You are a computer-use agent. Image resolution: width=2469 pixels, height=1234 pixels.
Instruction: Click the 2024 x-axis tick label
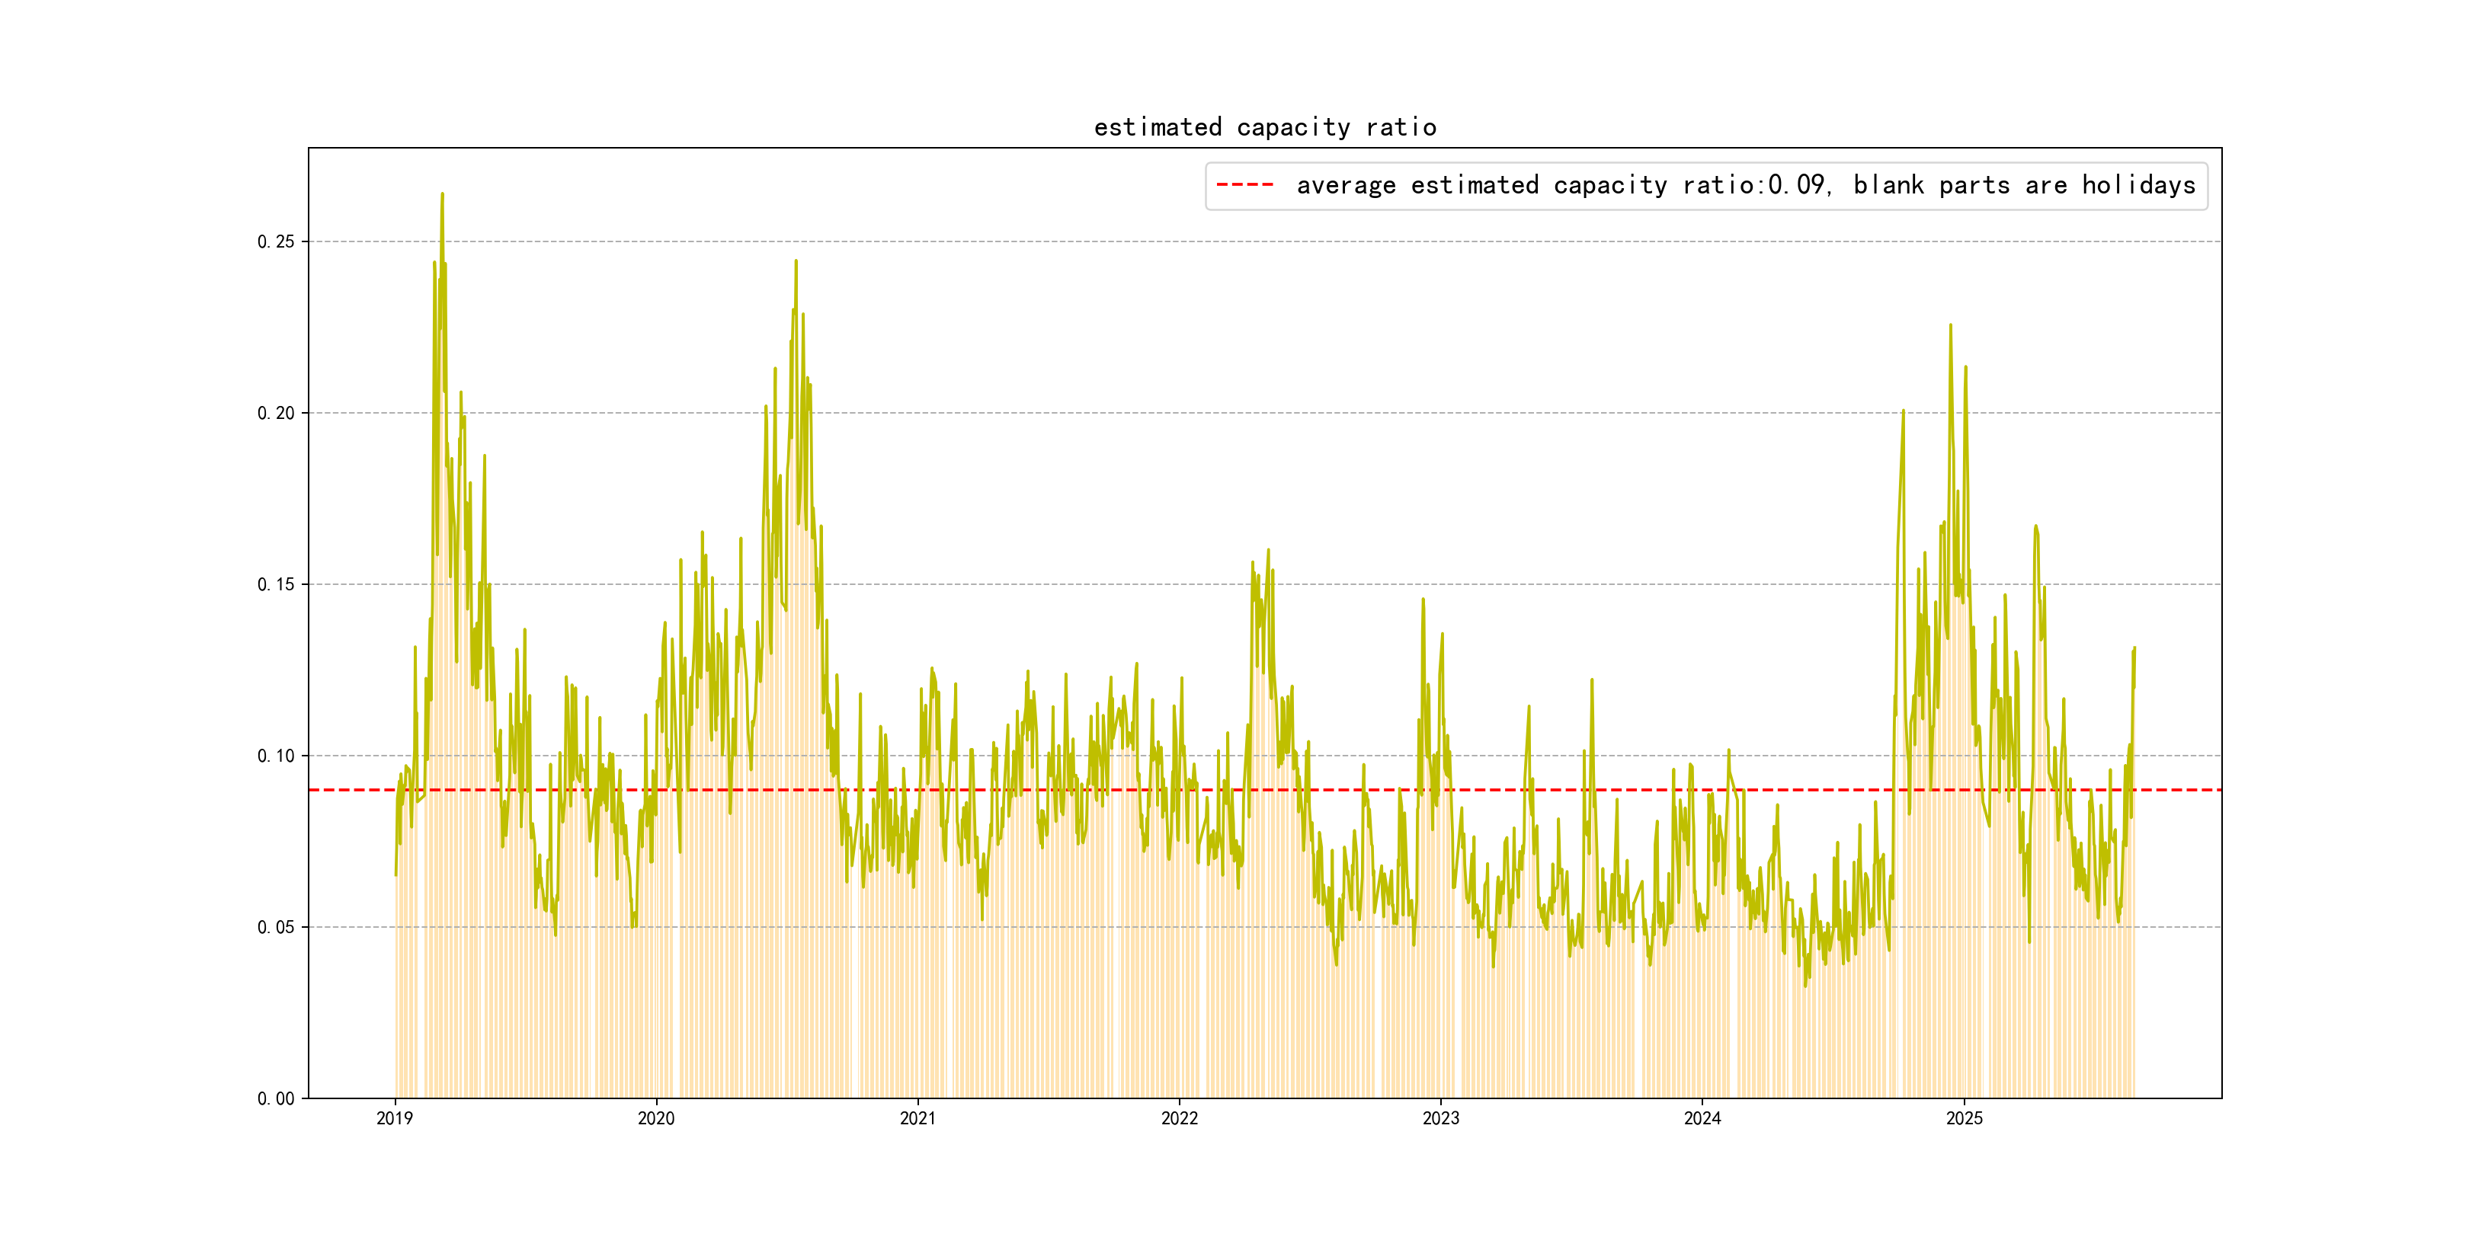pos(1702,1118)
